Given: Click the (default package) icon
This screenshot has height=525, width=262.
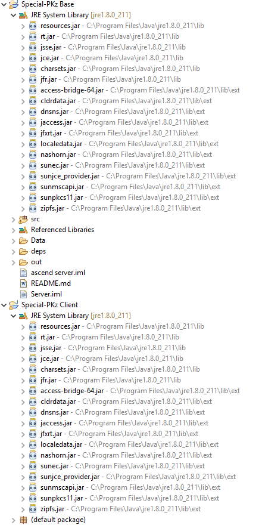Looking at the screenshot, I should point(23,520).
